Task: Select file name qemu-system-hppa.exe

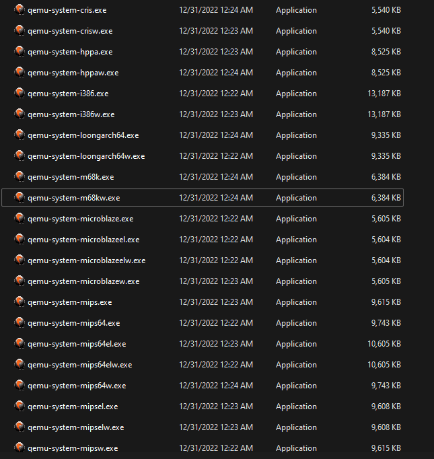Action: pyautogui.click(x=70, y=52)
